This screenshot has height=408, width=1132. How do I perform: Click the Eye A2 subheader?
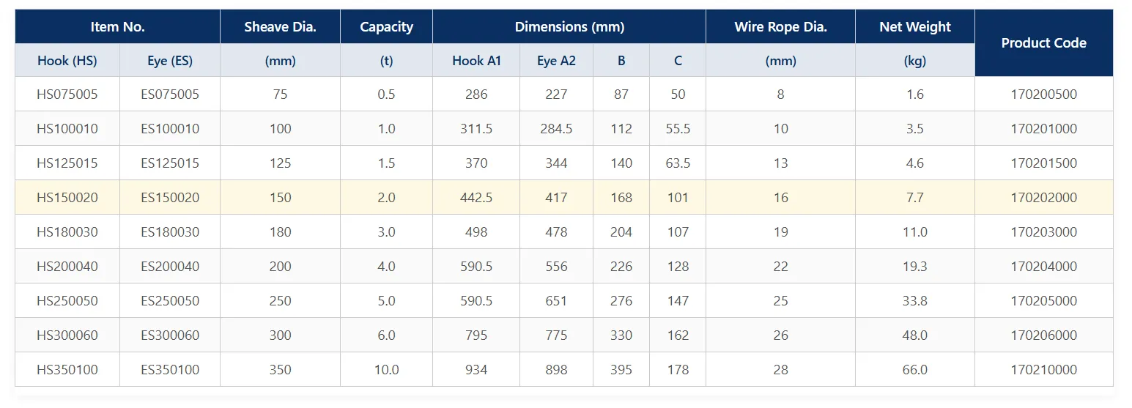click(556, 61)
